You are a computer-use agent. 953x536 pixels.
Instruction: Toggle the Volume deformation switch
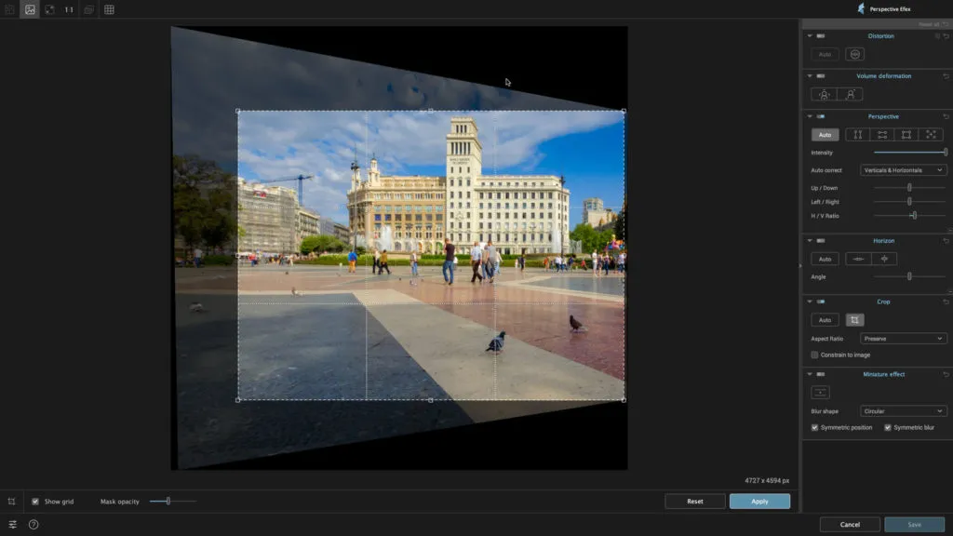pos(821,76)
